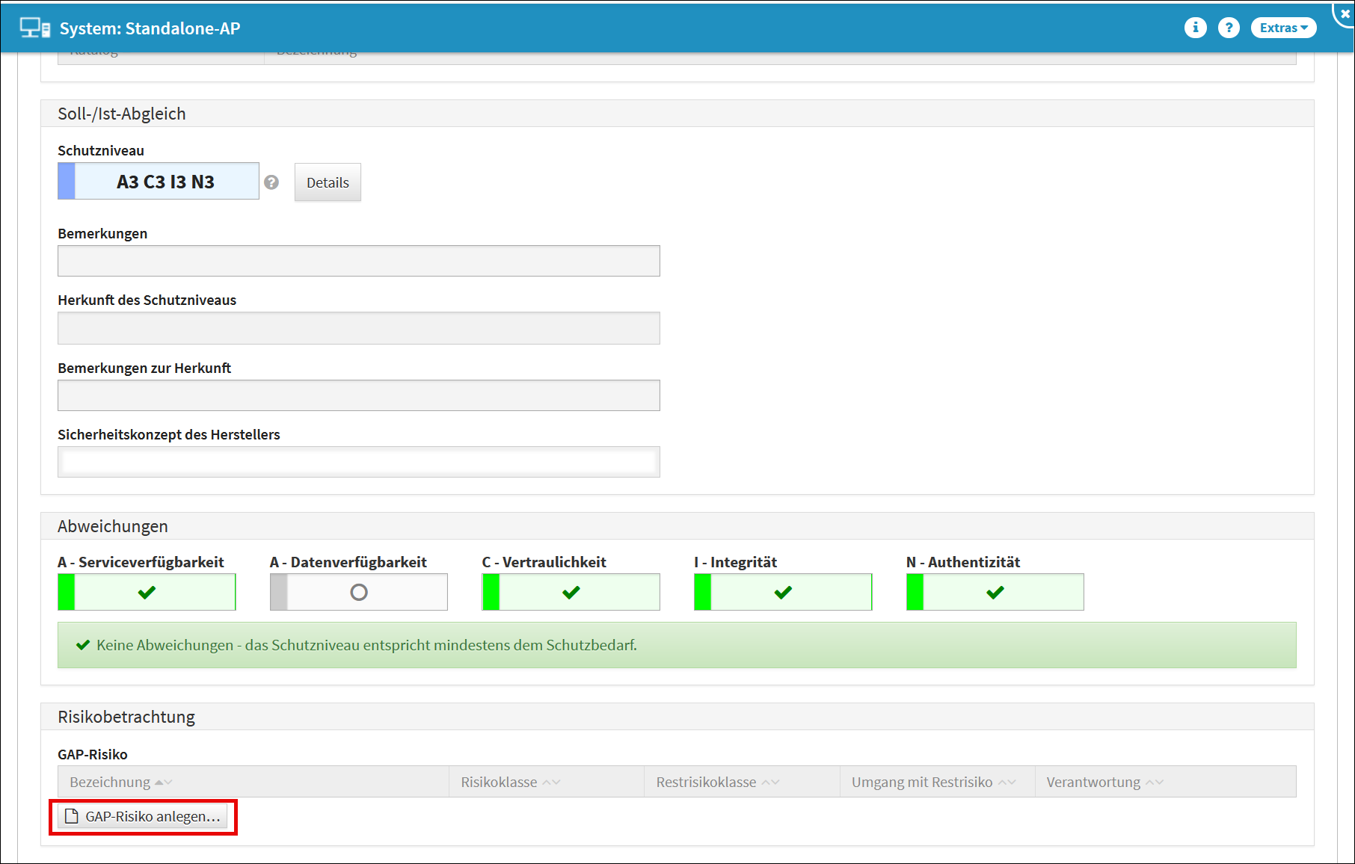Click the A3 C3 I3 N3 protection level box

[165, 182]
